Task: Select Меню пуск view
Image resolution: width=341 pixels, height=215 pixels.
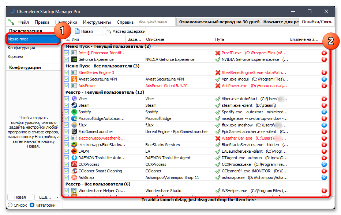Action: pyautogui.click(x=33, y=39)
